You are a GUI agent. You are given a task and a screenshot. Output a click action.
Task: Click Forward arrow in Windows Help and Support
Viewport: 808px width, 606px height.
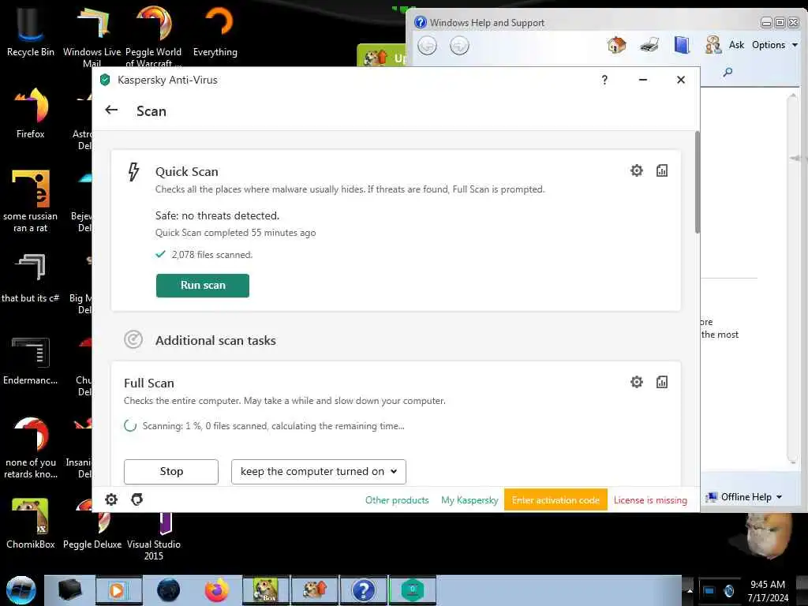point(459,46)
